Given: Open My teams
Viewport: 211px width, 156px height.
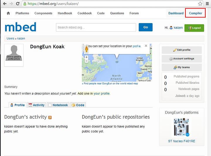Looking at the screenshot, I should [x=182, y=67].
